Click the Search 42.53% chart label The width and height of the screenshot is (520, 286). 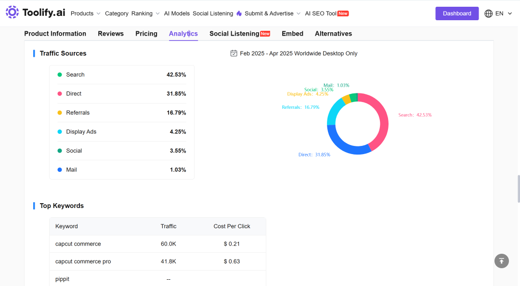click(x=415, y=115)
